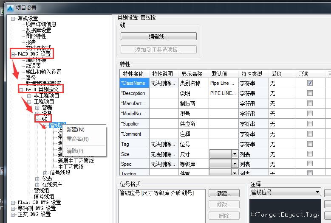This screenshot has width=331, height=223.
Task: Open the 管线位号 annotation dropdown
Action: [285, 192]
